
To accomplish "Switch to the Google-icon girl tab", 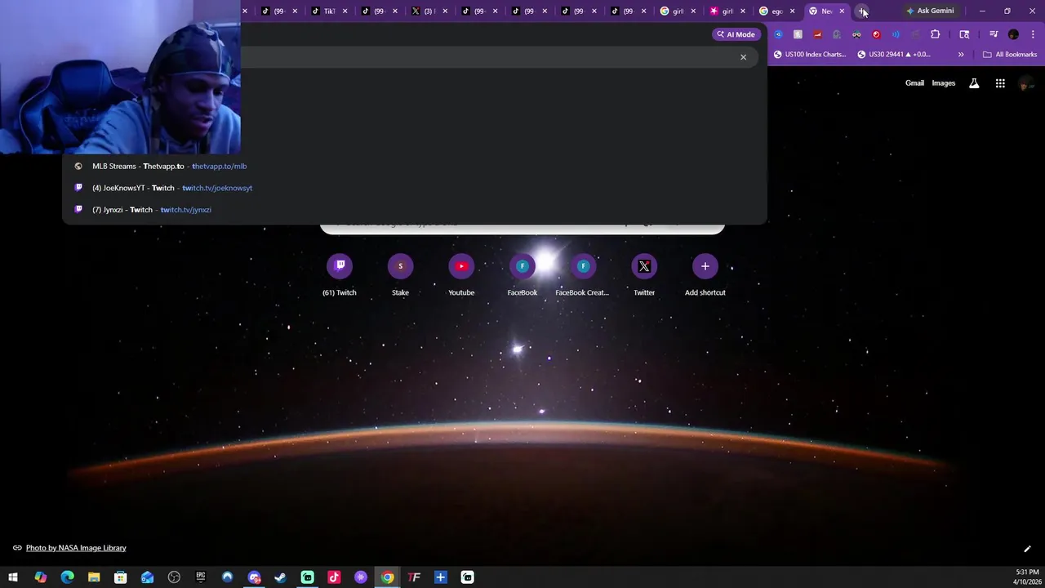I will tap(677, 11).
